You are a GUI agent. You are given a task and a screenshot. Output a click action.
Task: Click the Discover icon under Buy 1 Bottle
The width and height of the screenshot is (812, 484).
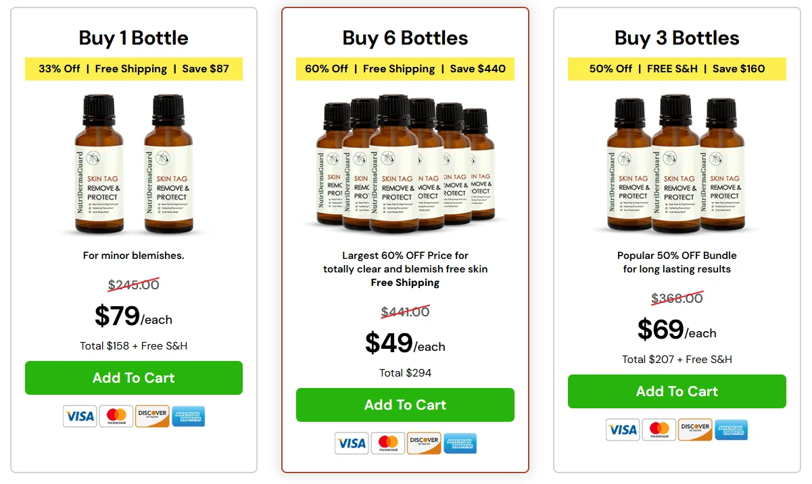(x=152, y=416)
